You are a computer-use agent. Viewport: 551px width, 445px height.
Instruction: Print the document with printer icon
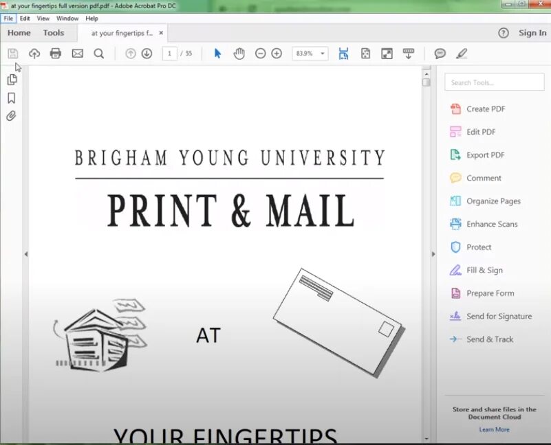coord(56,54)
